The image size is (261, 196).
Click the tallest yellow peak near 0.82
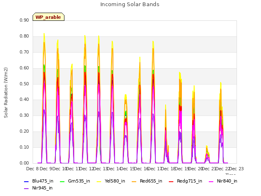tap(44, 34)
